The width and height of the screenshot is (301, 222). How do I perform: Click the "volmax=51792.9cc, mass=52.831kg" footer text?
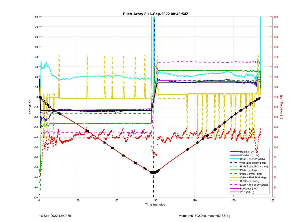[x=205, y=216]
